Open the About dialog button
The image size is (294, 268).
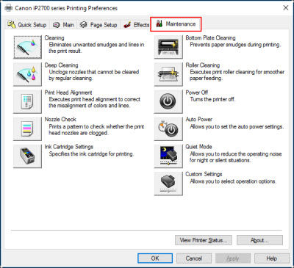coord(259,240)
